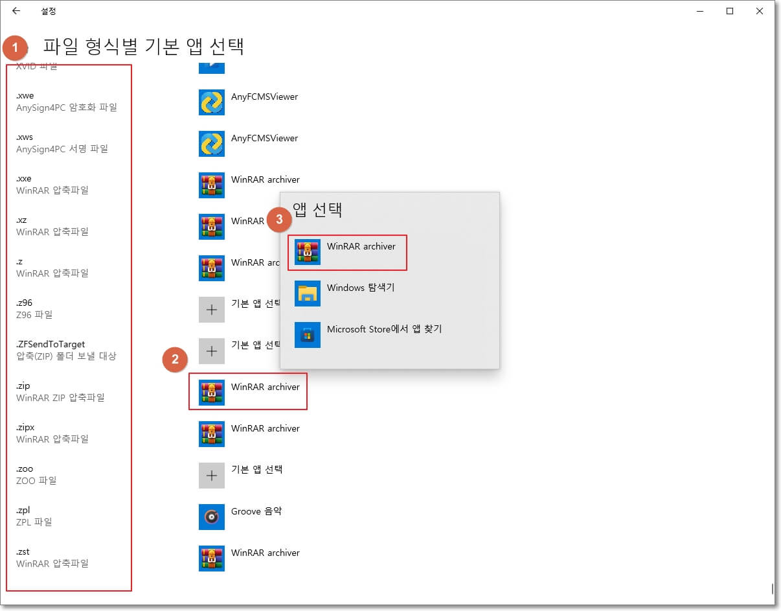Change WinRAR archiver default for .zip
This screenshot has width=781, height=611.
(266, 387)
